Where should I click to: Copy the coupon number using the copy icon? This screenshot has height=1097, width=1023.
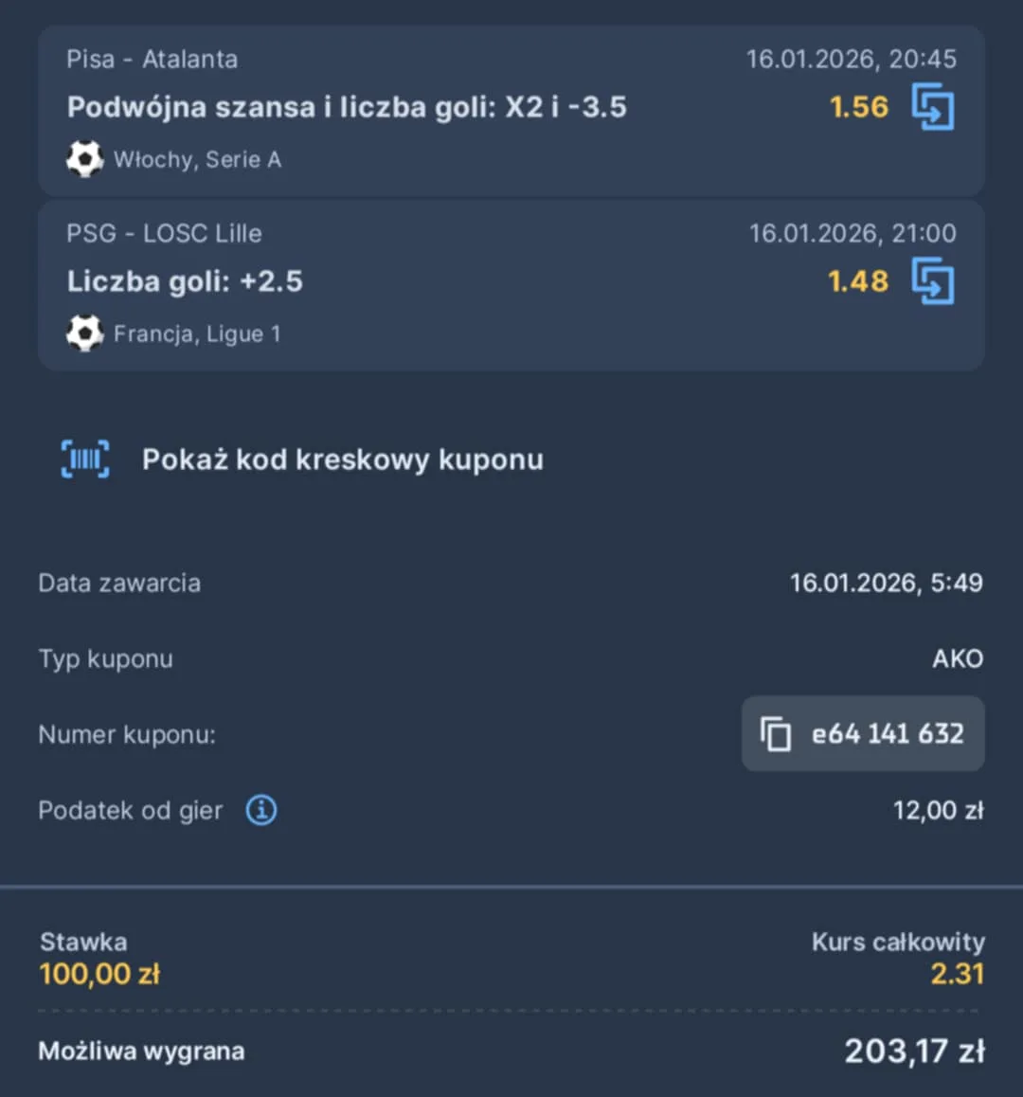pyautogui.click(x=777, y=734)
